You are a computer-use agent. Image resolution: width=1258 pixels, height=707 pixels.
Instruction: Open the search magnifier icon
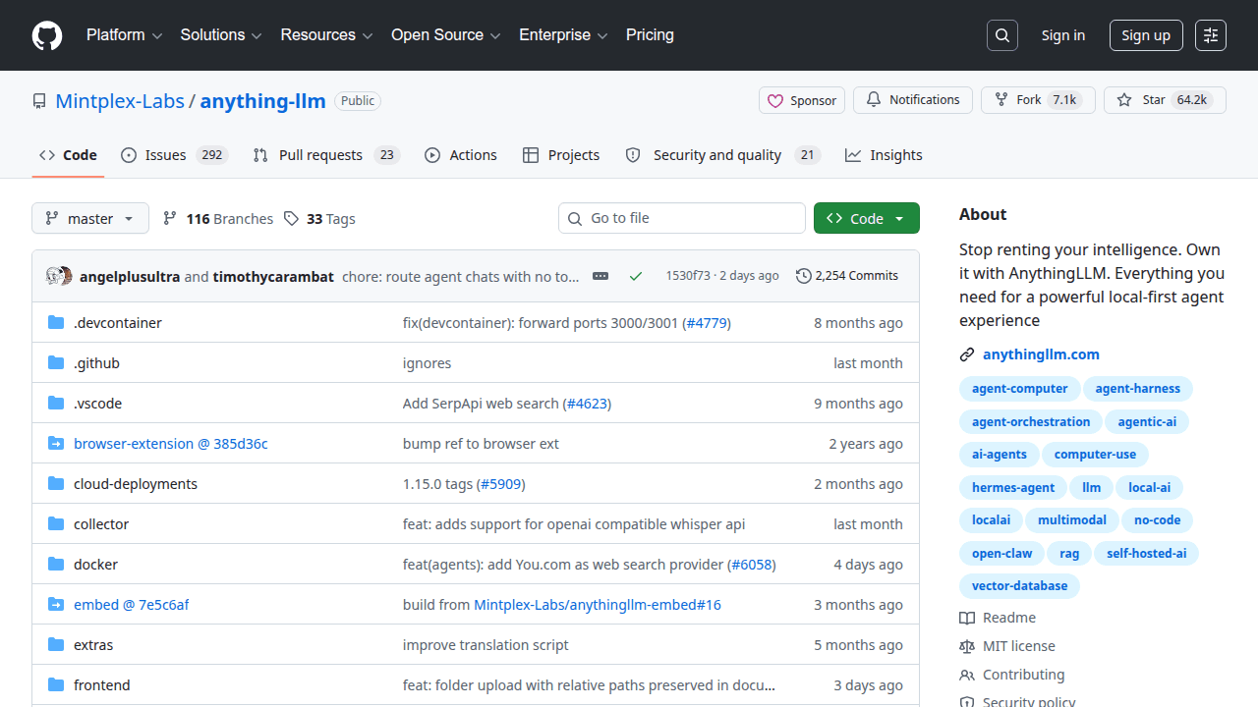coord(1001,35)
